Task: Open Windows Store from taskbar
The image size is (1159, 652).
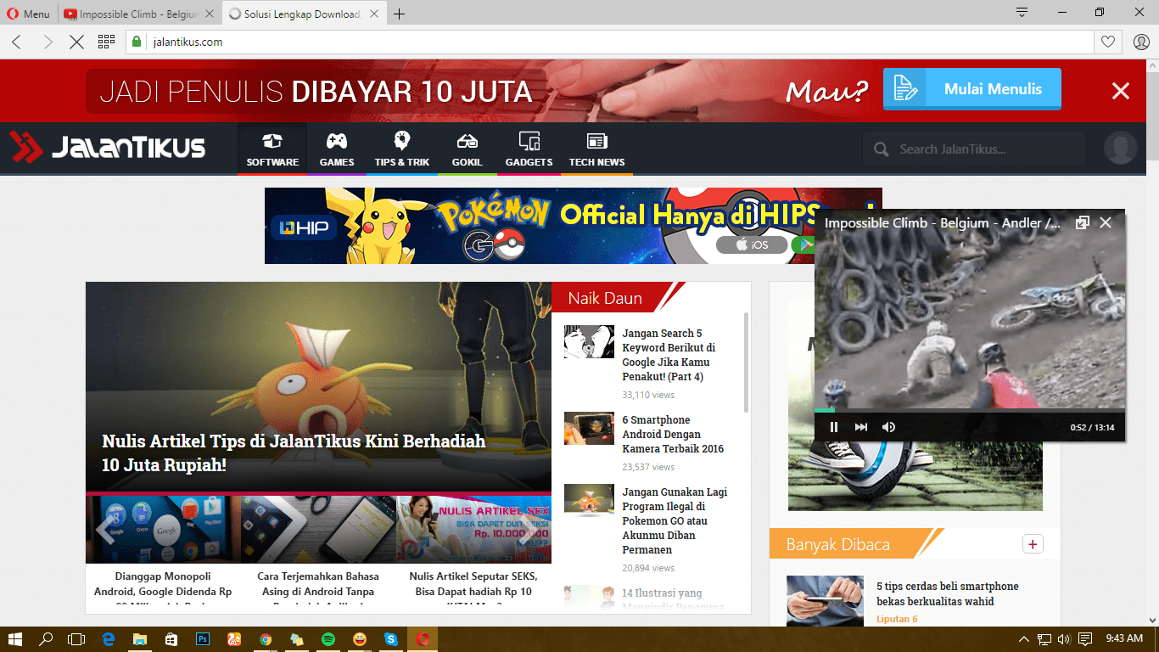Action: tap(171, 638)
